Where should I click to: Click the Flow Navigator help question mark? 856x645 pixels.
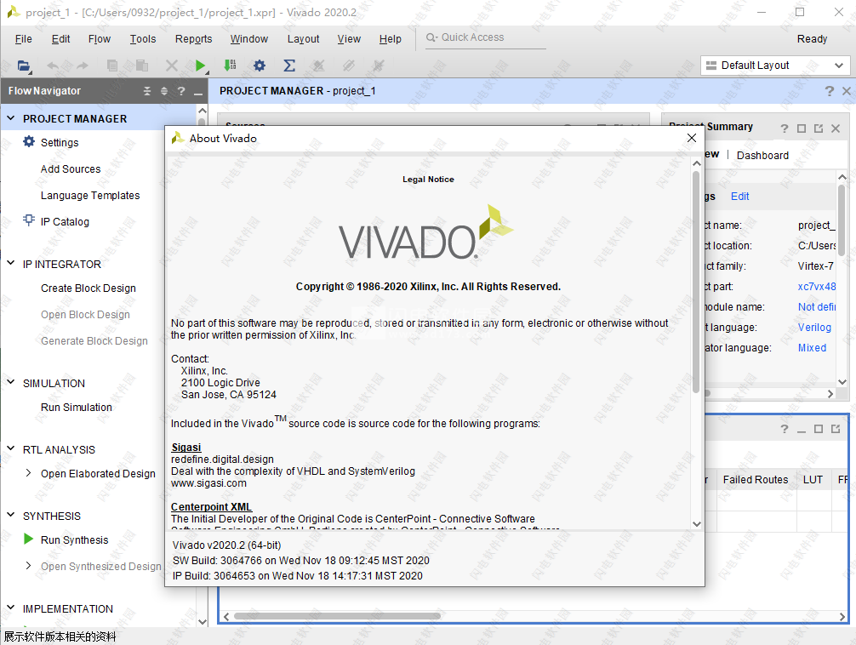click(181, 91)
